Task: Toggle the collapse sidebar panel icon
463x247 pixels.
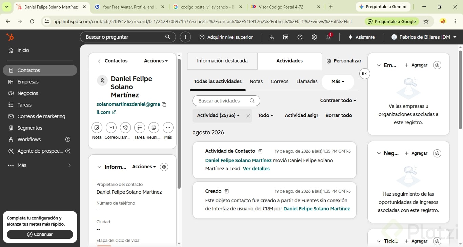Action: pos(364,74)
